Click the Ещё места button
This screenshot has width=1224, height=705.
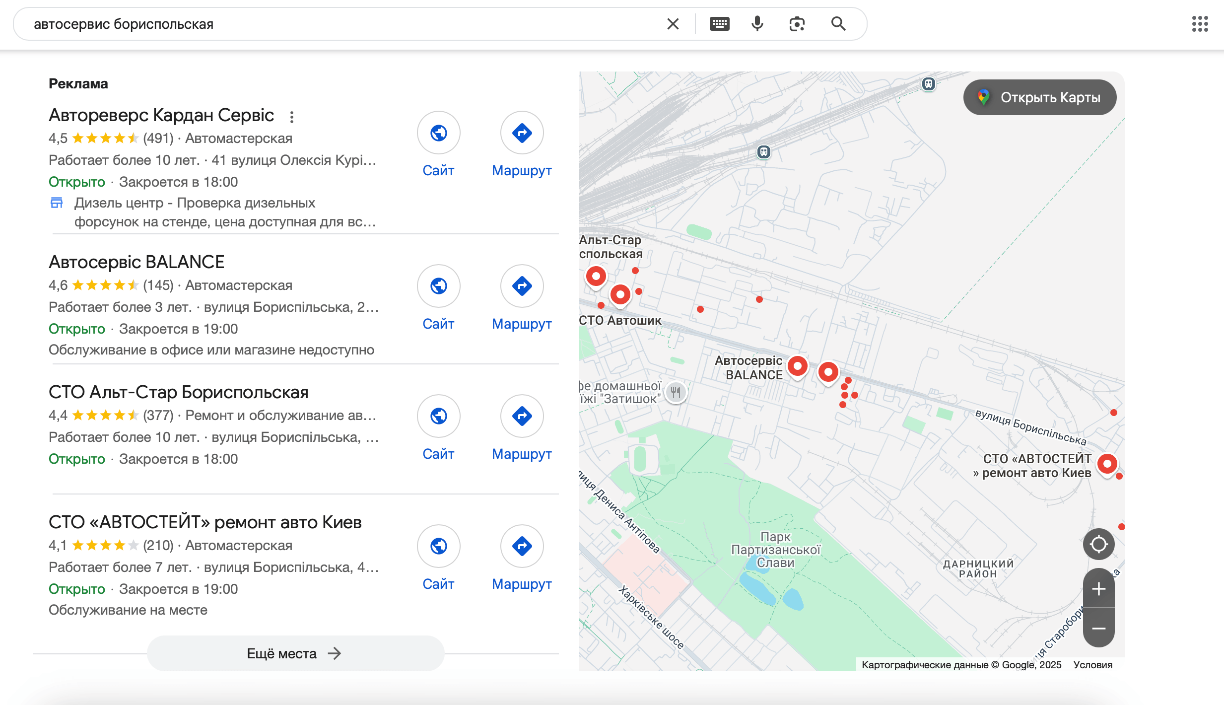[x=295, y=653]
